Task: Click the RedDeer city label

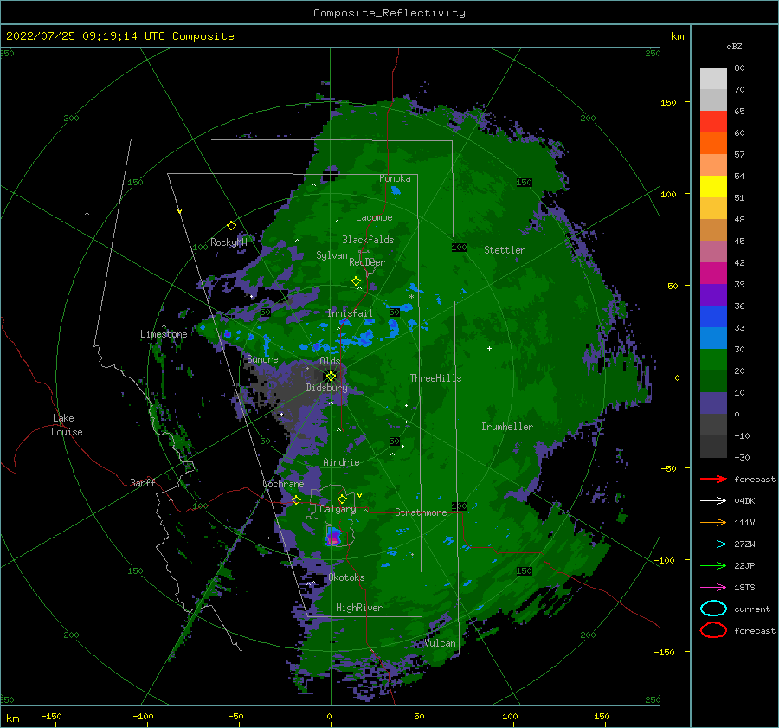Action: click(x=367, y=262)
